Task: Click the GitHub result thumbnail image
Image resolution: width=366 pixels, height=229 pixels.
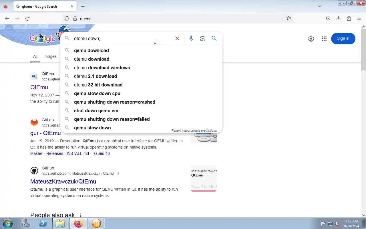Action: click(x=204, y=178)
